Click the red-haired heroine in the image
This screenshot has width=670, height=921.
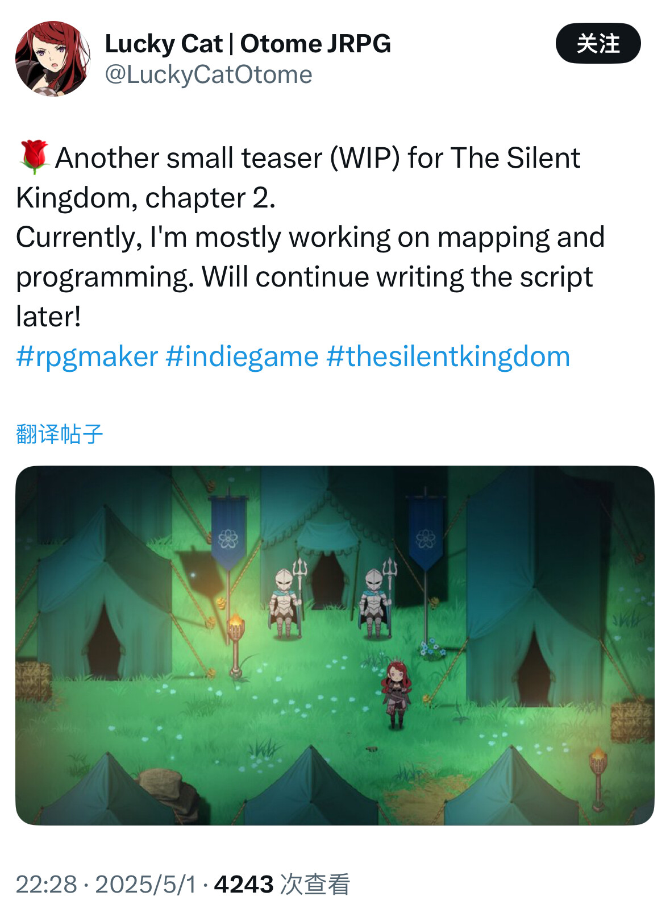pyautogui.click(x=396, y=694)
